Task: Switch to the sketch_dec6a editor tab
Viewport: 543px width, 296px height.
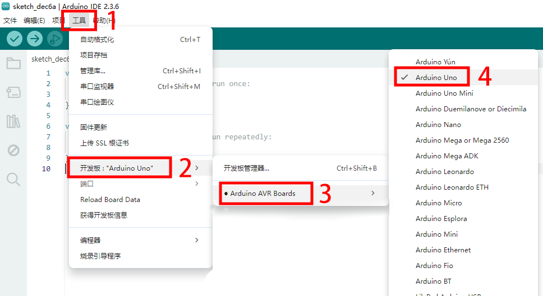Action: [x=50, y=59]
